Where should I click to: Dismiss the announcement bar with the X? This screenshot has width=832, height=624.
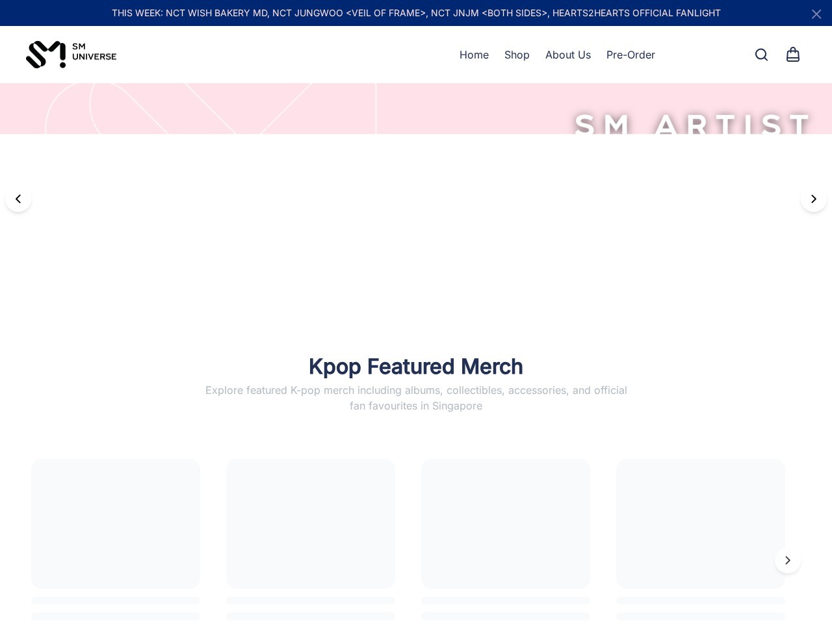pos(816,14)
